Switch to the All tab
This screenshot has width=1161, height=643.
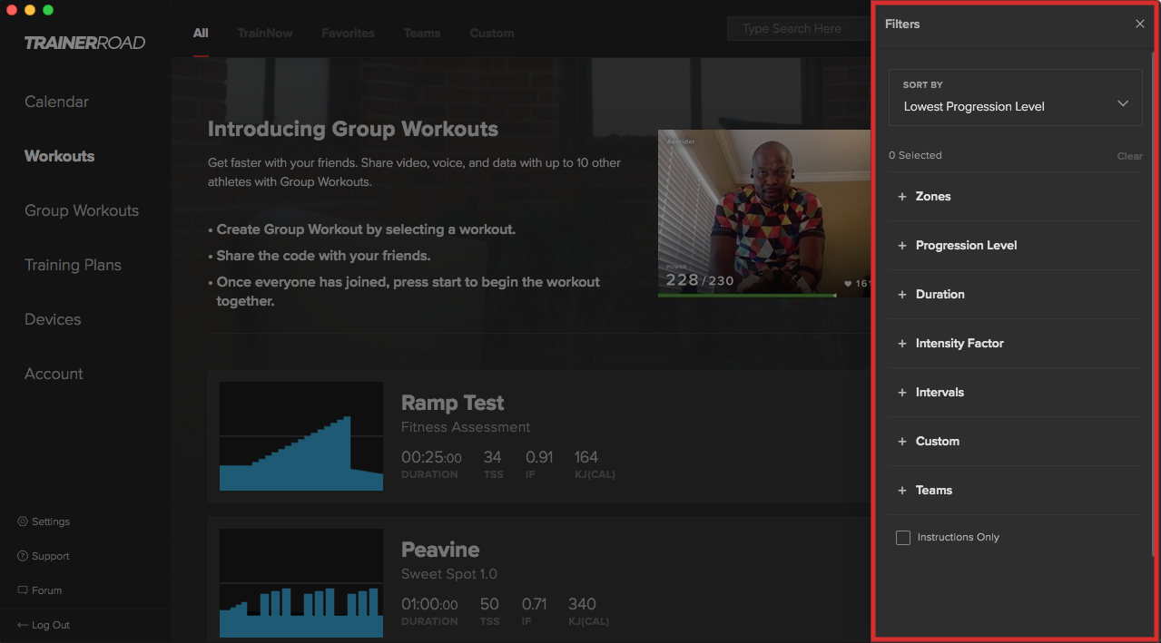pos(201,33)
